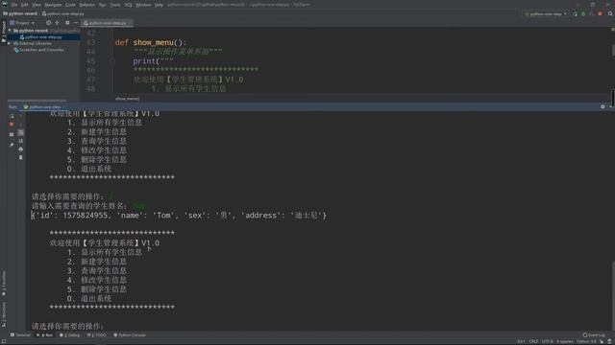
Task: Click the editor vertical scrollbar
Action: pos(613,50)
